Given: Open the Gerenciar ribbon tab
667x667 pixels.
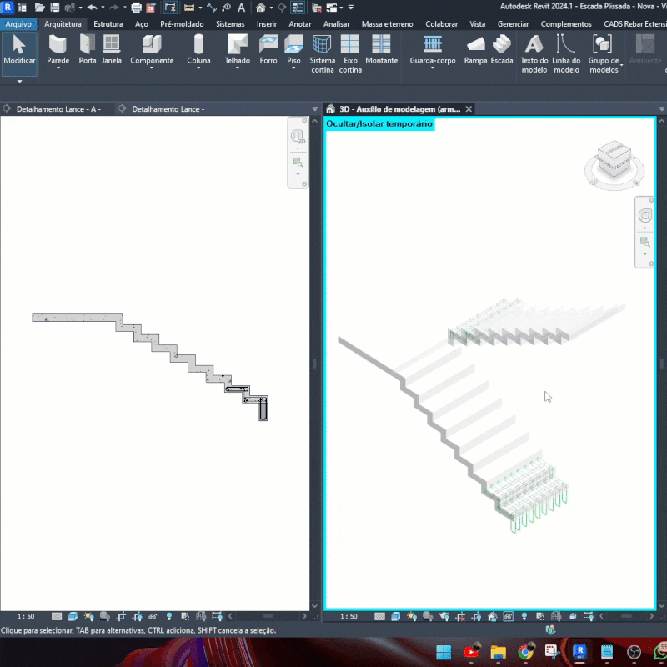Looking at the screenshot, I should (513, 24).
